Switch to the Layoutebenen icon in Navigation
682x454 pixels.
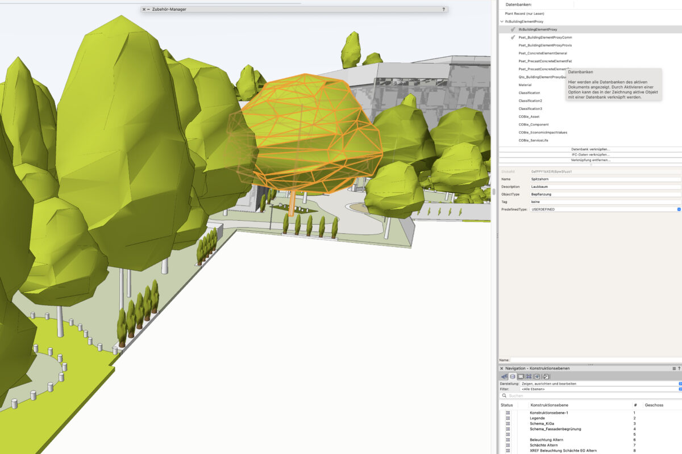[520, 376]
